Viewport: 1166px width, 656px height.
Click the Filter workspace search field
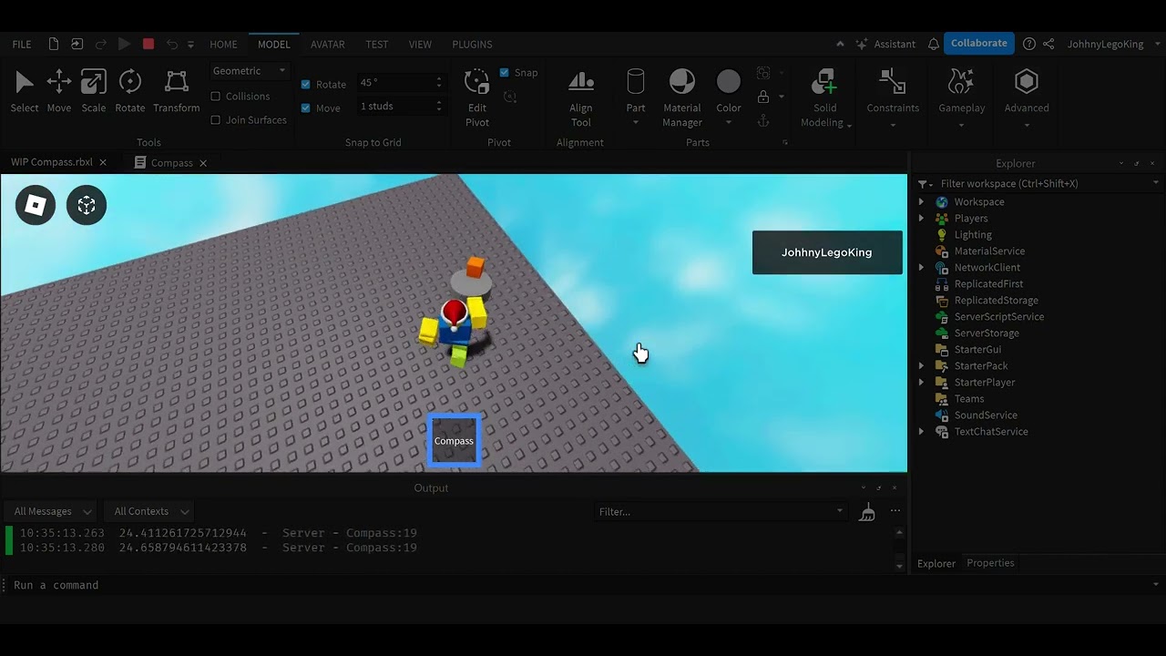(x=1043, y=184)
